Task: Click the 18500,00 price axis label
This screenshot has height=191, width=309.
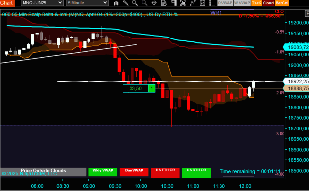Action: click(x=298, y=171)
